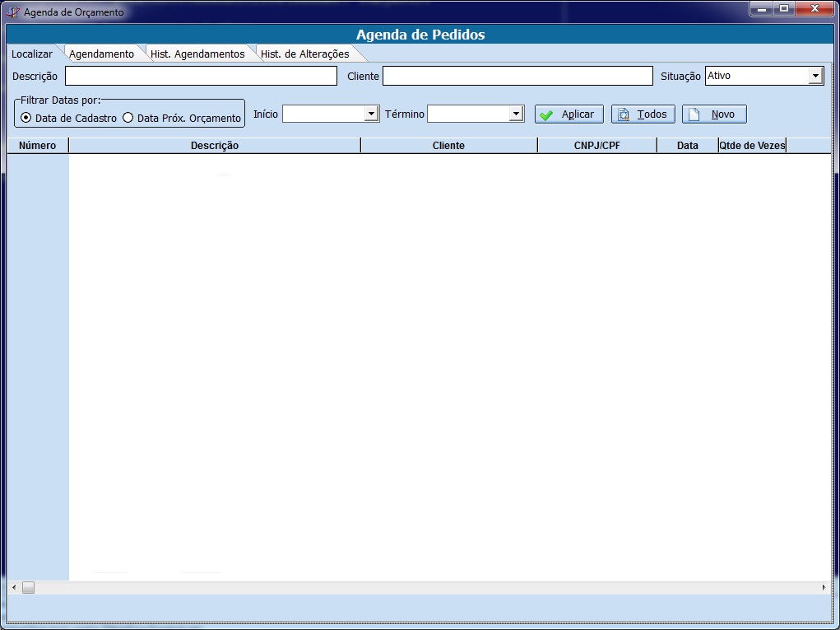Create a new entry with Novo button
This screenshot has height=630, width=840.
[x=714, y=114]
